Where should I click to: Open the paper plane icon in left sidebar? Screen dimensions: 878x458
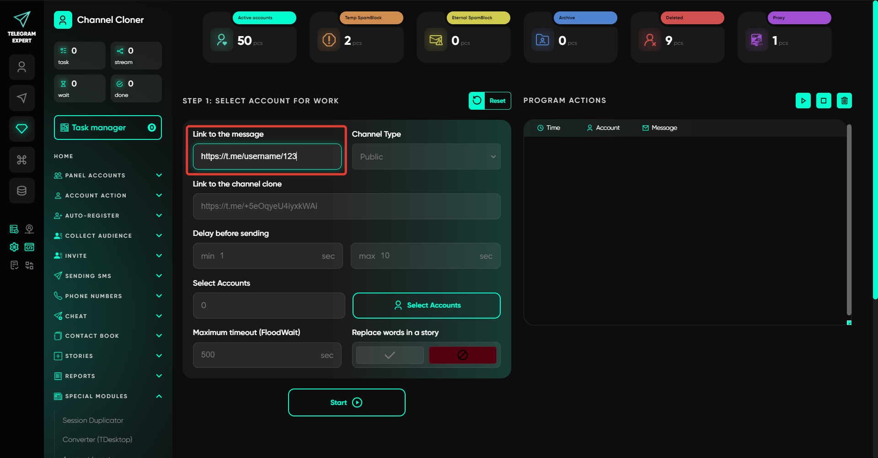pyautogui.click(x=22, y=98)
